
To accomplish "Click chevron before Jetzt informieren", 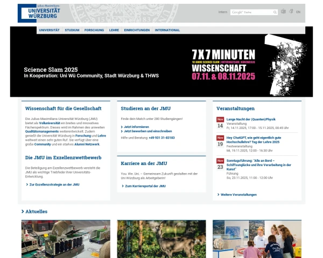I will [122, 127].
